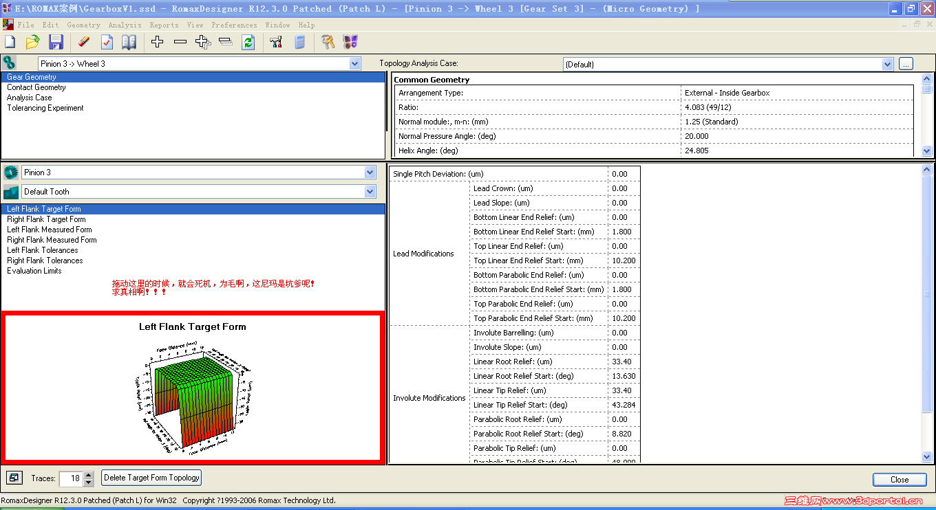Click the Linear Root Relief 33.40 value

[x=624, y=362]
